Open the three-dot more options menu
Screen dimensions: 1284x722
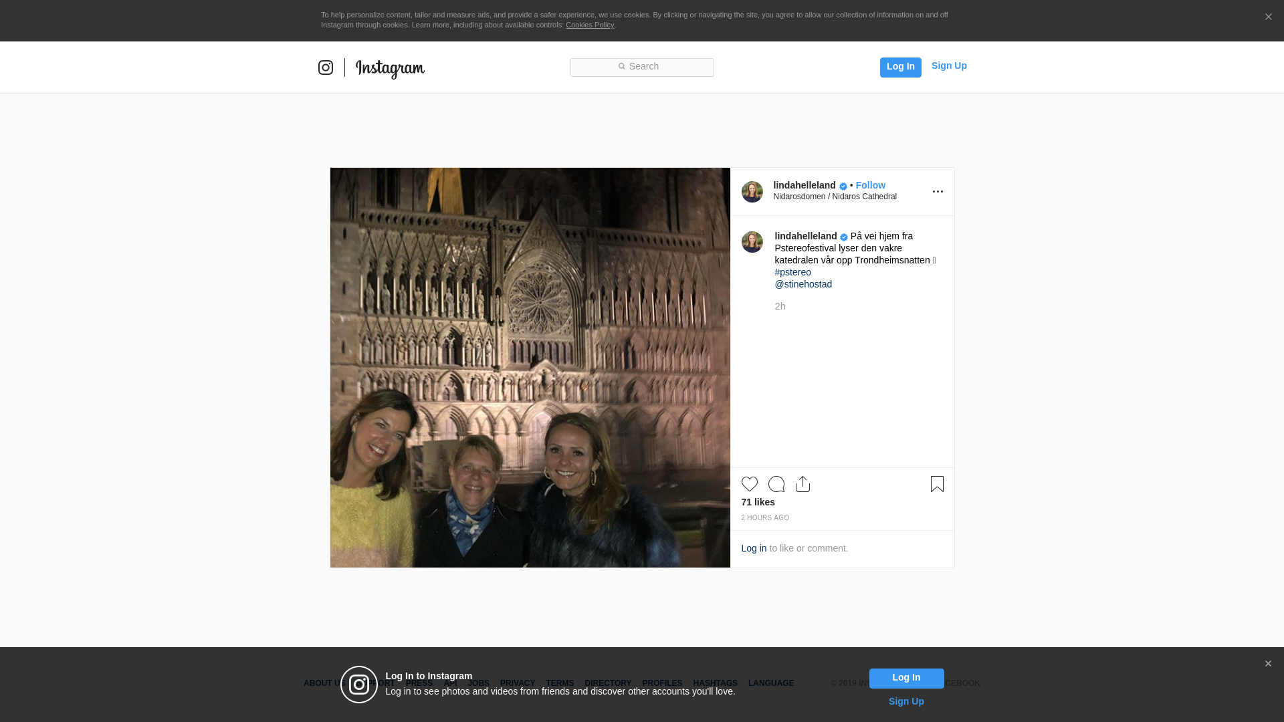938,192
